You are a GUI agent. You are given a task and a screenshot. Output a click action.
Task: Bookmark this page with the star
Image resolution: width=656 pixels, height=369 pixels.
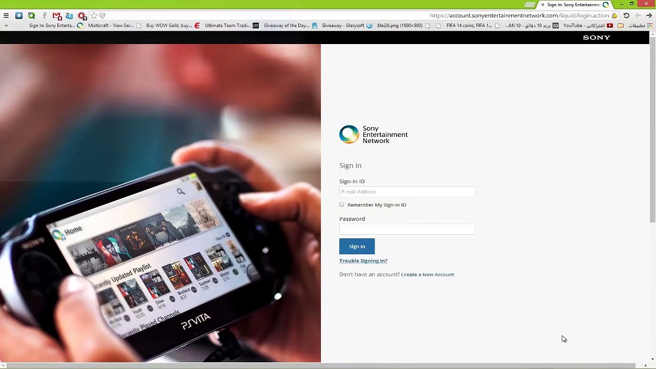click(x=94, y=15)
